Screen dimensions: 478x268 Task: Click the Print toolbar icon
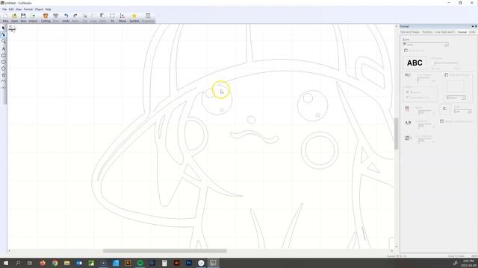click(56, 18)
